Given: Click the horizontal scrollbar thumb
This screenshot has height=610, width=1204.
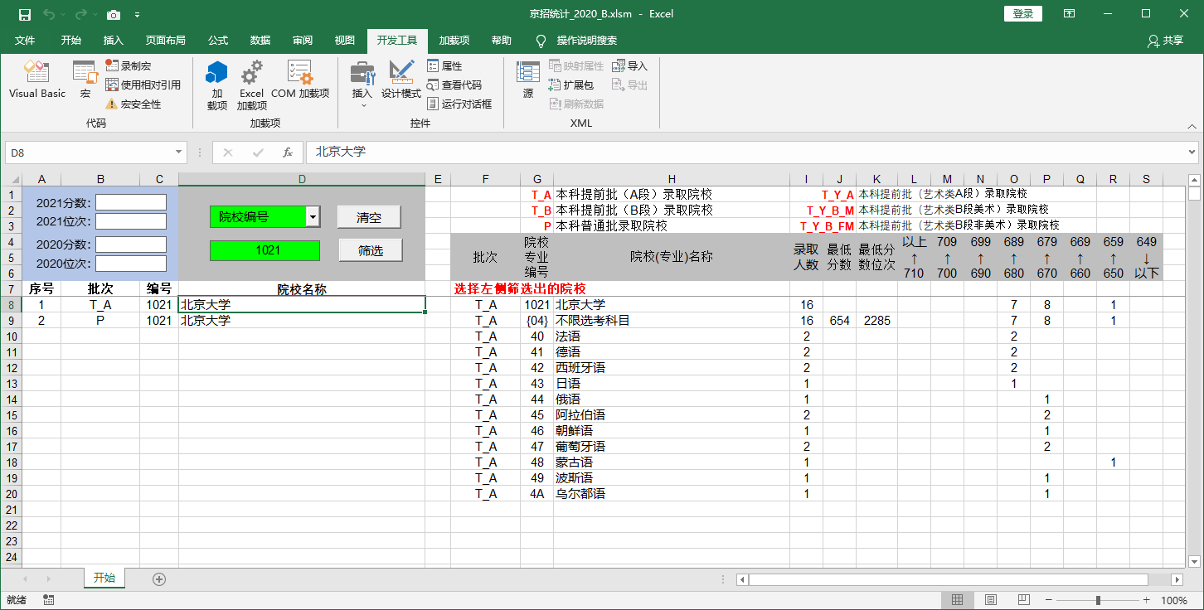Looking at the screenshot, I should (949, 579).
